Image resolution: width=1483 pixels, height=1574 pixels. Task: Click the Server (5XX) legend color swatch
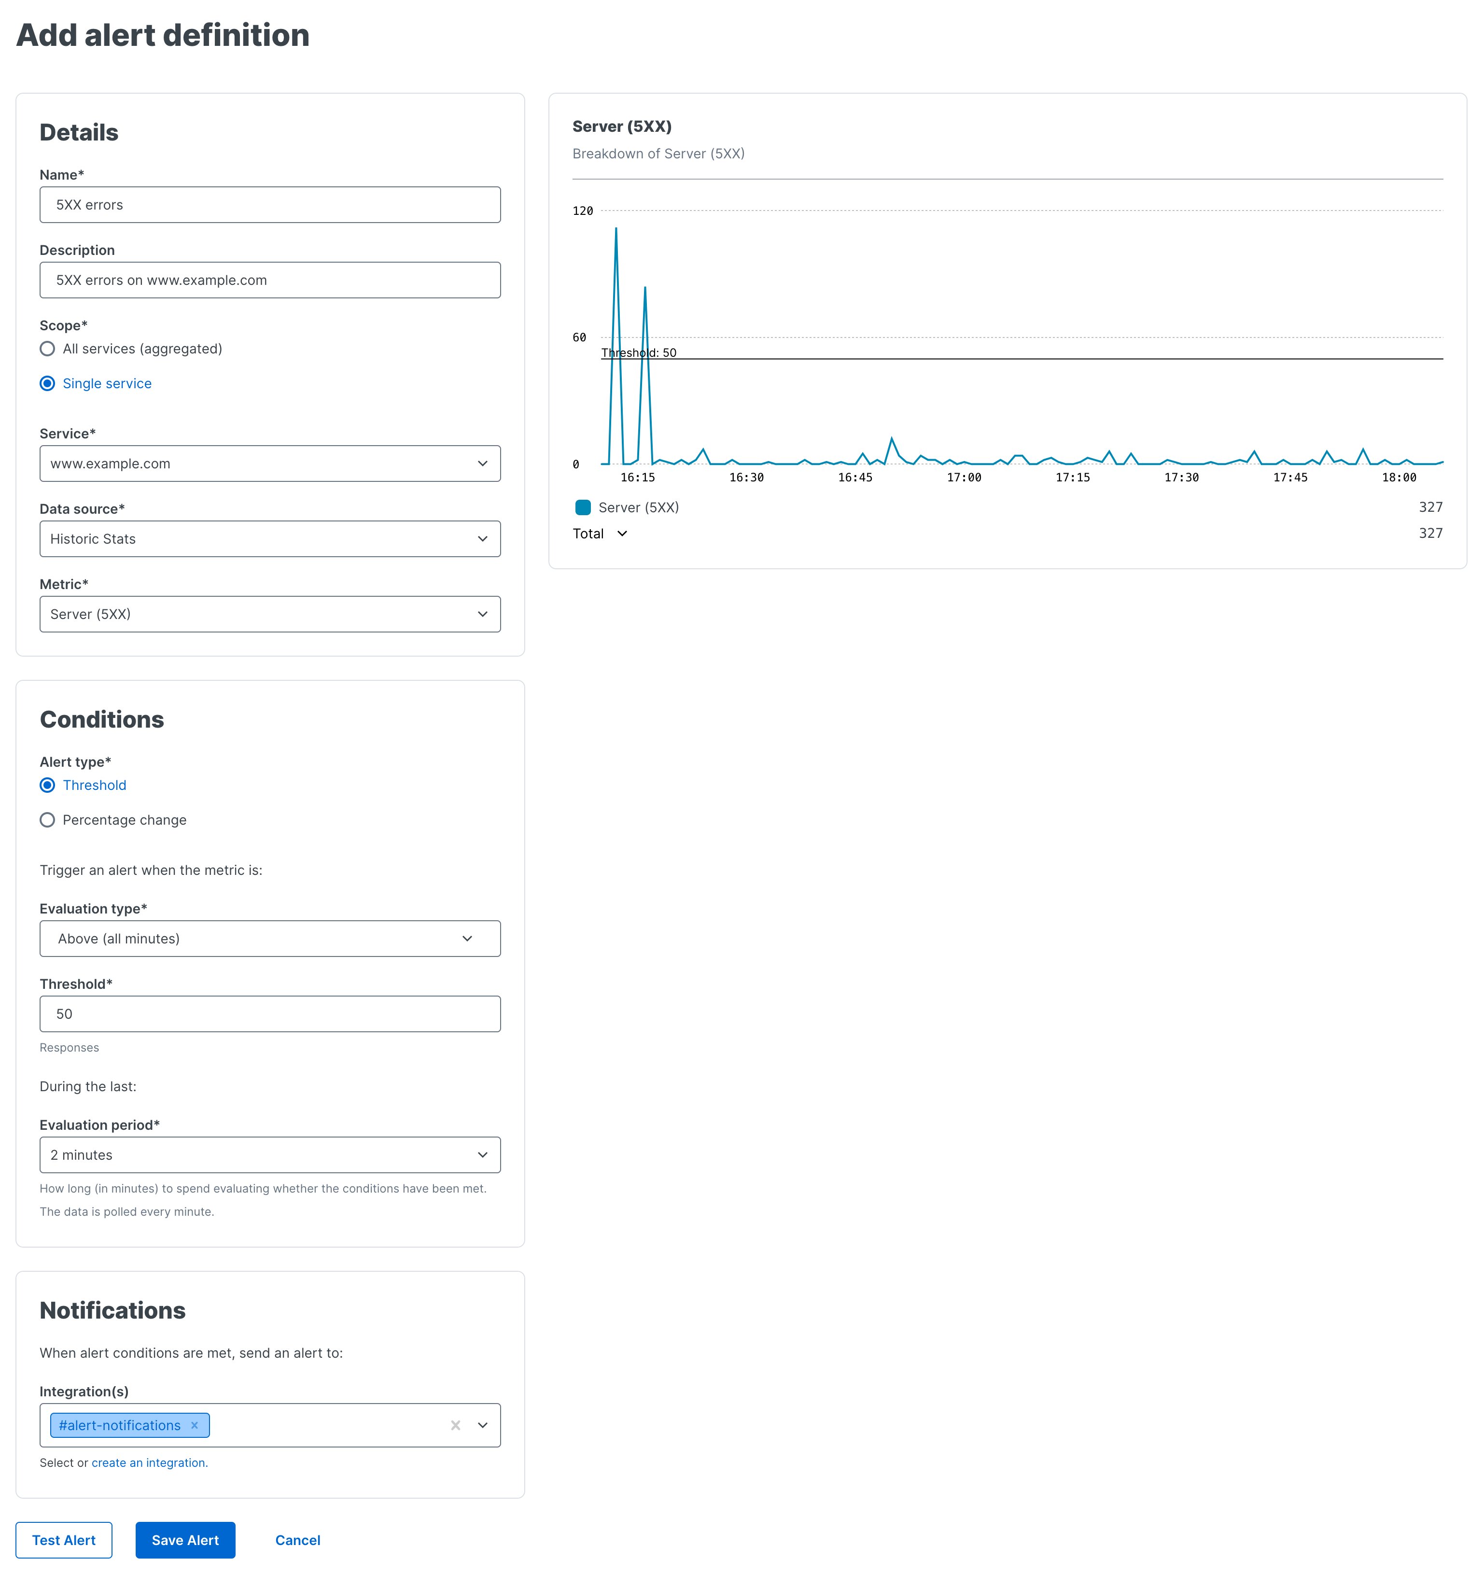[x=584, y=506]
